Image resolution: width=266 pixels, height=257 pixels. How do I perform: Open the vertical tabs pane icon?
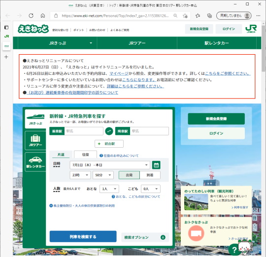click(x=6, y=28)
